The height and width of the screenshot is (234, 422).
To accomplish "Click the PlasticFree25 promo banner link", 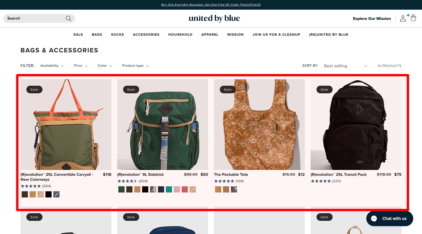I will click(x=211, y=5).
